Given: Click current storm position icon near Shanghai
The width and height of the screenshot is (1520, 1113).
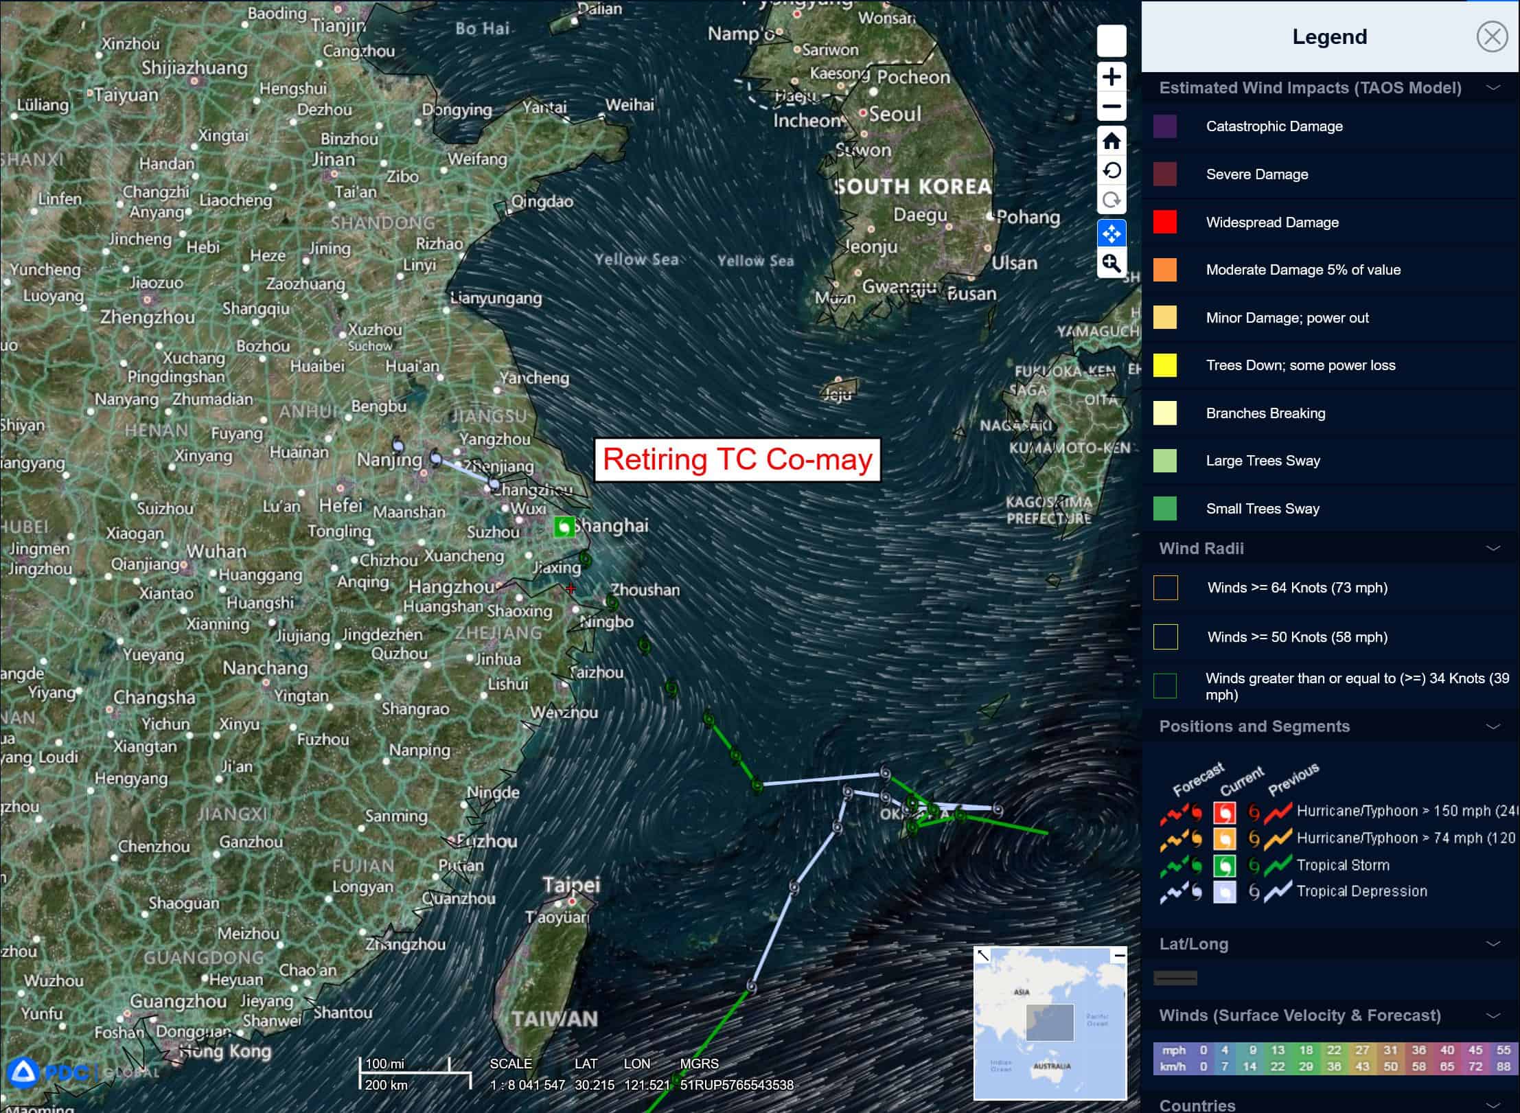Looking at the screenshot, I should (564, 527).
